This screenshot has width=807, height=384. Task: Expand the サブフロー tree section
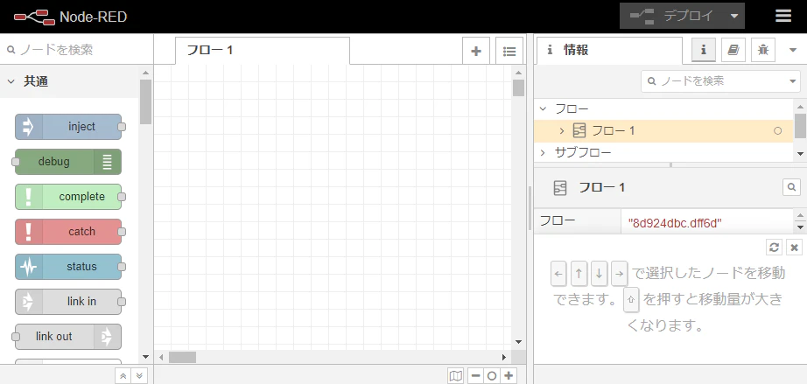click(543, 153)
